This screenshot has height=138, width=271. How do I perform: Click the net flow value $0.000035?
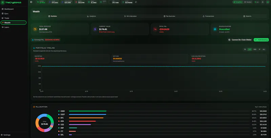pyautogui.click(x=118, y=59)
